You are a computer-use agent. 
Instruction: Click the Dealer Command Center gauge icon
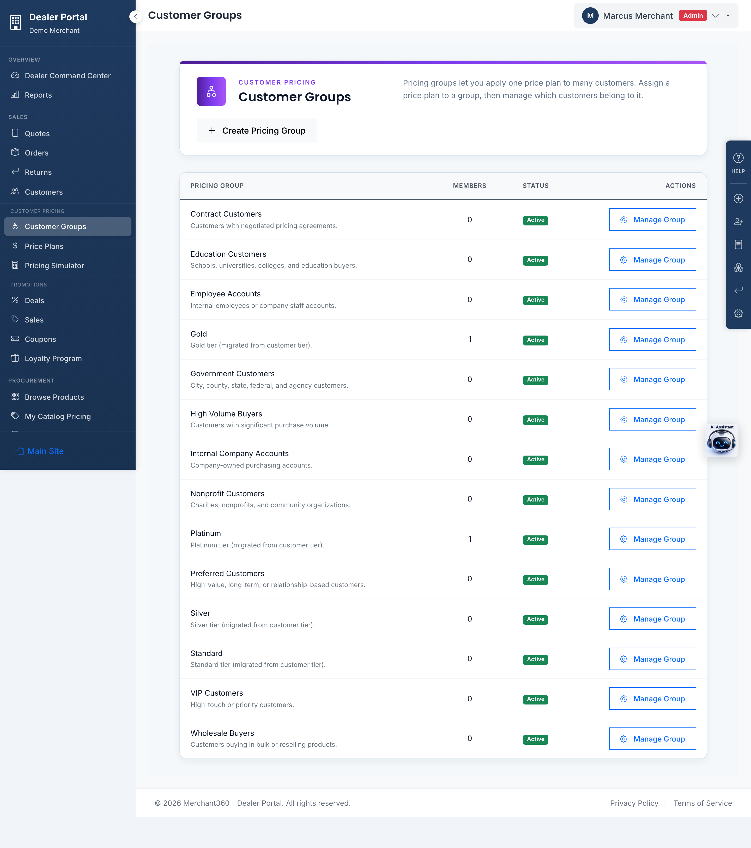tap(15, 75)
